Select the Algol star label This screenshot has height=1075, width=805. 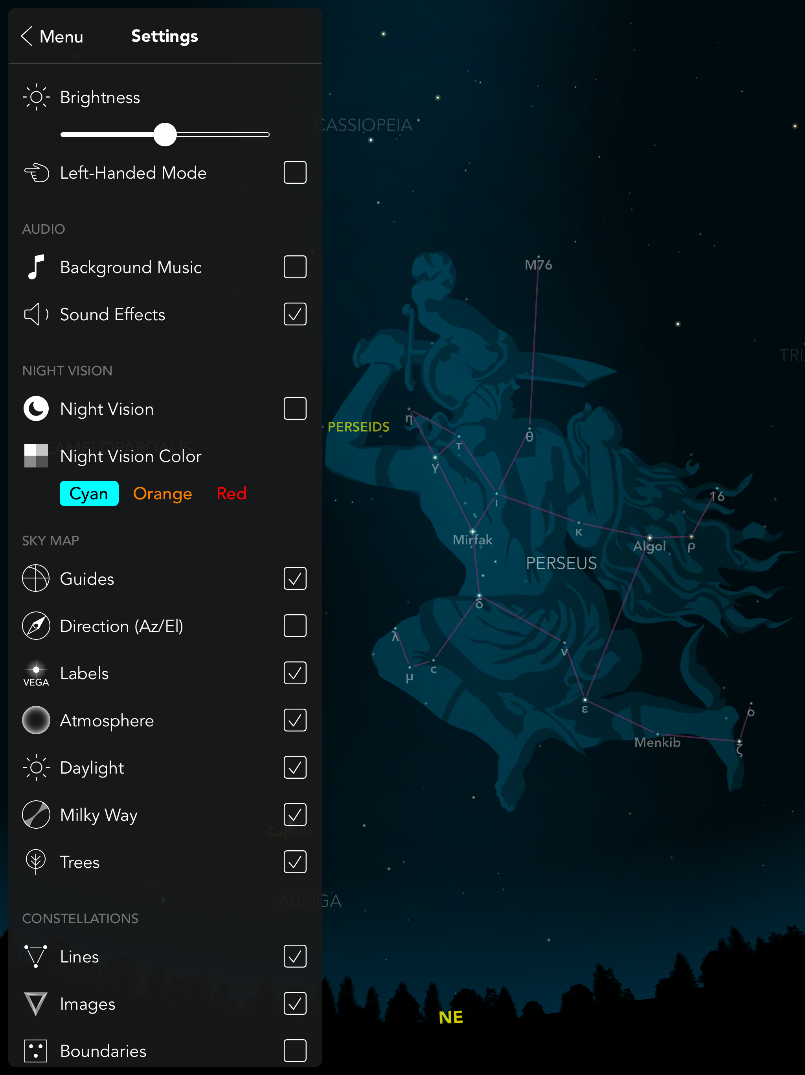point(649,546)
